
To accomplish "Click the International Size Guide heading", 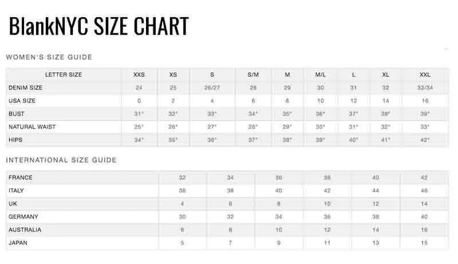I will pos(61,160).
